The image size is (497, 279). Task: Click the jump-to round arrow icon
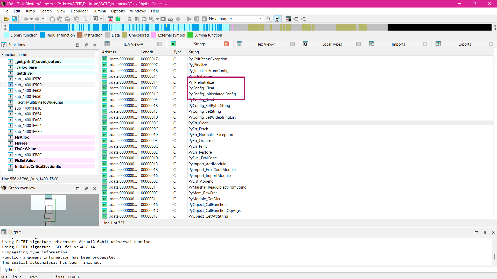click(76, 19)
